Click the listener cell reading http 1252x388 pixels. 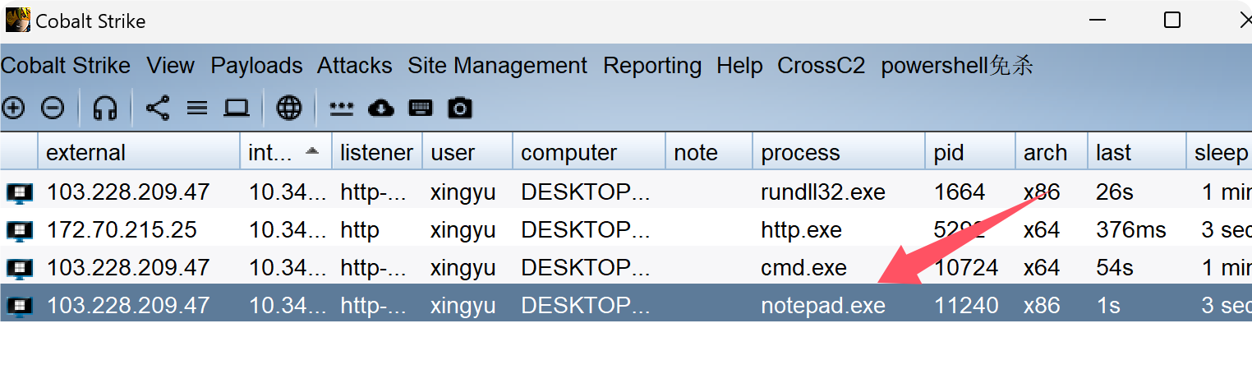click(360, 230)
